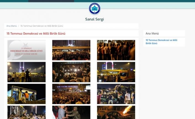
Task: Click the Sanal Sergi page title
Action: coord(94,19)
